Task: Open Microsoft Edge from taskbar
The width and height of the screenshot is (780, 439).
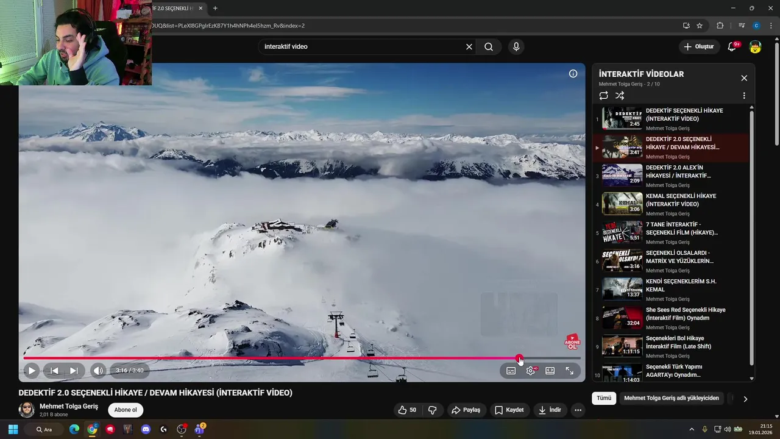Action: (x=74, y=429)
